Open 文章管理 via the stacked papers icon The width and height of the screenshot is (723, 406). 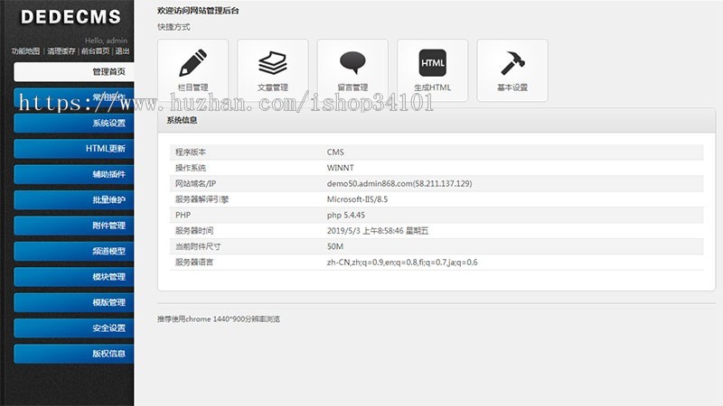272,63
